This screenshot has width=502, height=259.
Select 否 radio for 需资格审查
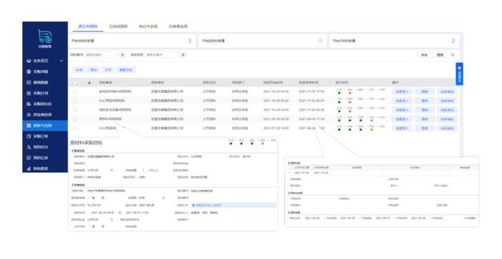99,198
